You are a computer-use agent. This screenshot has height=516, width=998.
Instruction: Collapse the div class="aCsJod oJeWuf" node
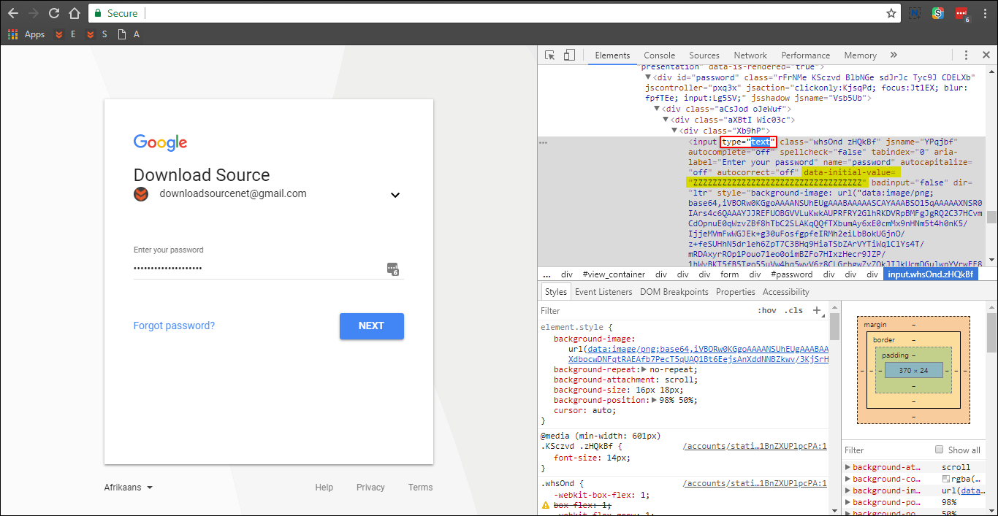tap(657, 109)
